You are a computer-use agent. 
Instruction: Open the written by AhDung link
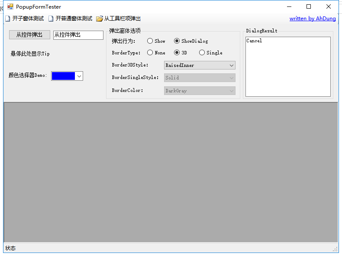(312, 19)
